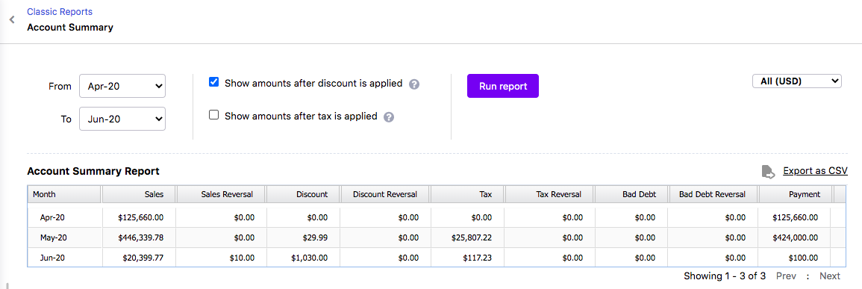
Task: Open the Classic Reports breadcrumb link
Action: click(60, 11)
